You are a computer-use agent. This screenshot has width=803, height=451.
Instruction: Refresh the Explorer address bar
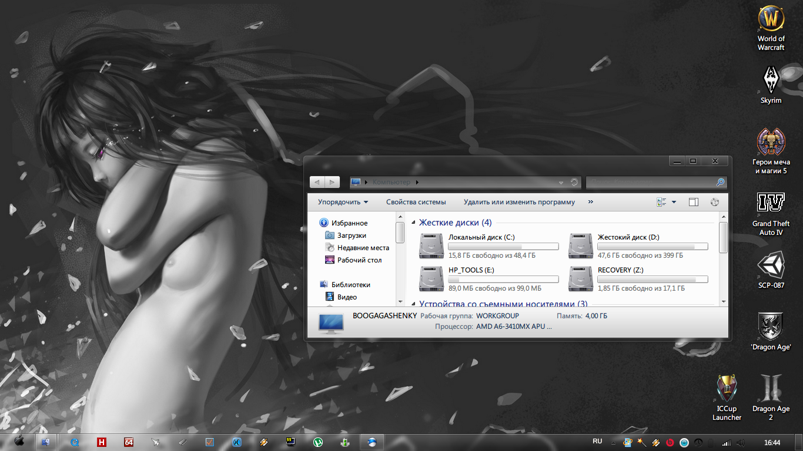pos(574,183)
